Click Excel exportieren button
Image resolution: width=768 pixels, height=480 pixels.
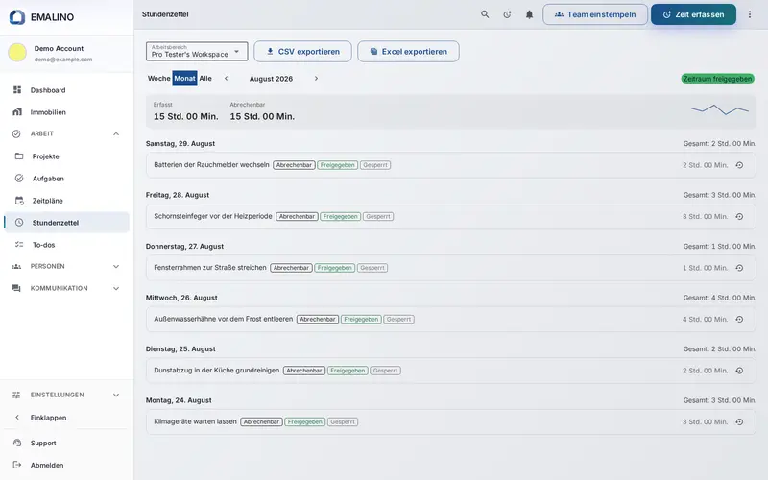pyautogui.click(x=409, y=52)
